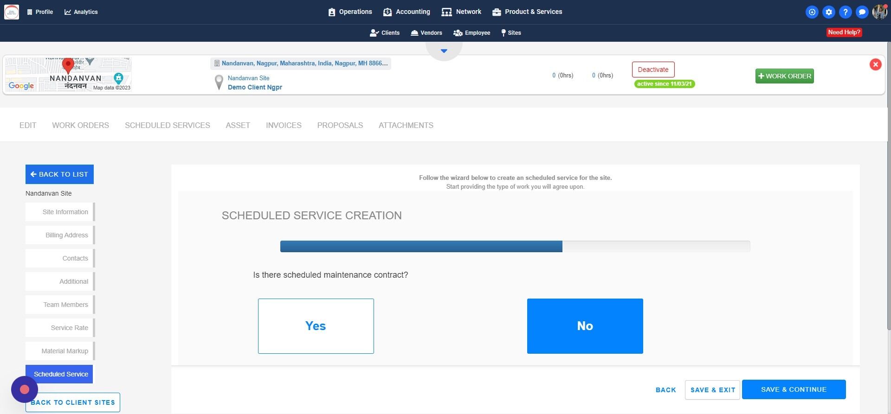Image resolution: width=891 pixels, height=414 pixels.
Task: Open the Accounting menu
Action: (407, 12)
